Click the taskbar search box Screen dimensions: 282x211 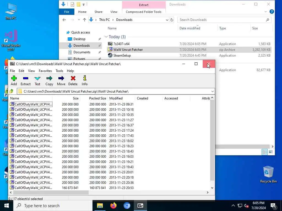53,206
